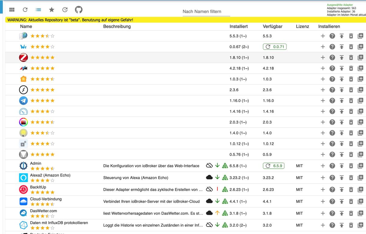Viewport: 366px width, 234px height.
Task: Click the star rating of DasWetter.com
Action: [42, 216]
